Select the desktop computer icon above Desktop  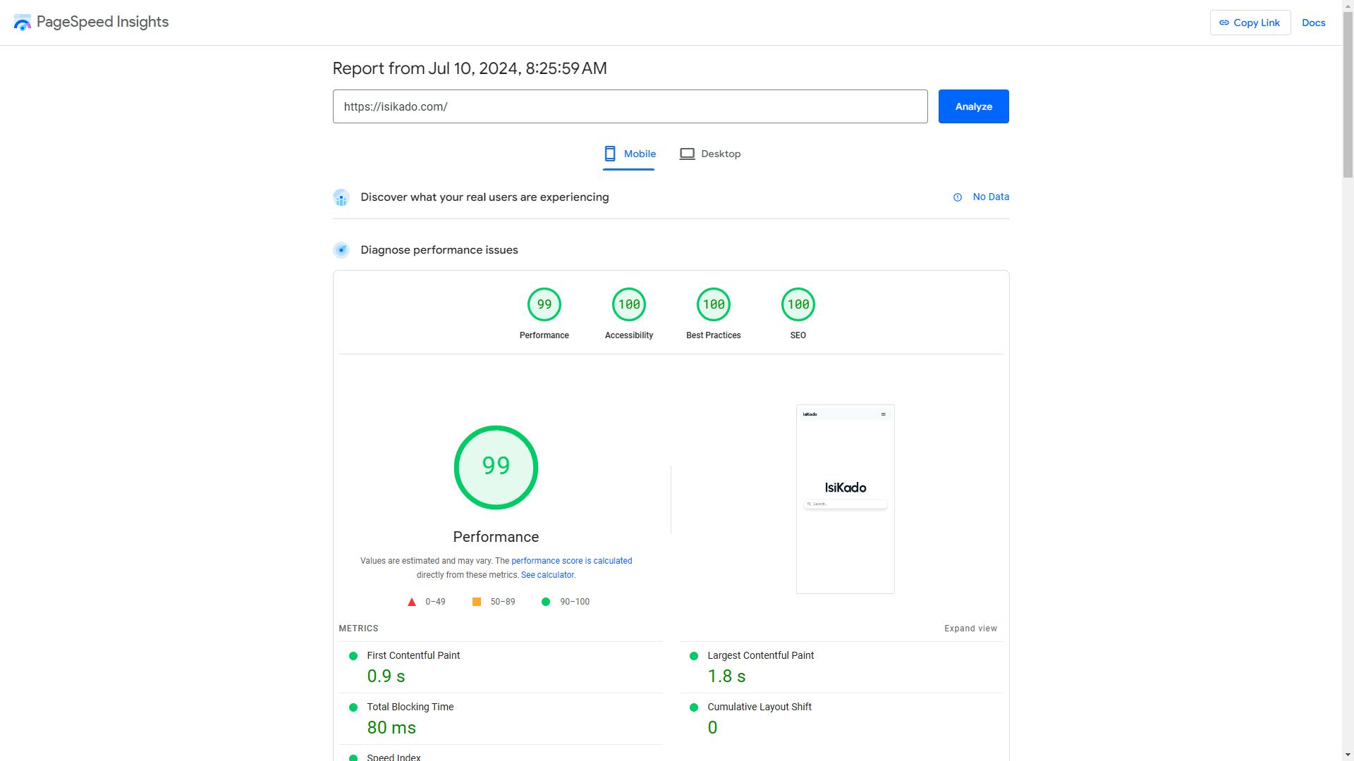pyautogui.click(x=686, y=153)
